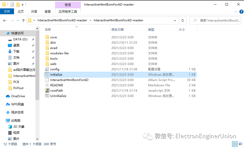Open DATA (D:) drive in quick access
This screenshot has height=147, width=244.
tap(18, 39)
